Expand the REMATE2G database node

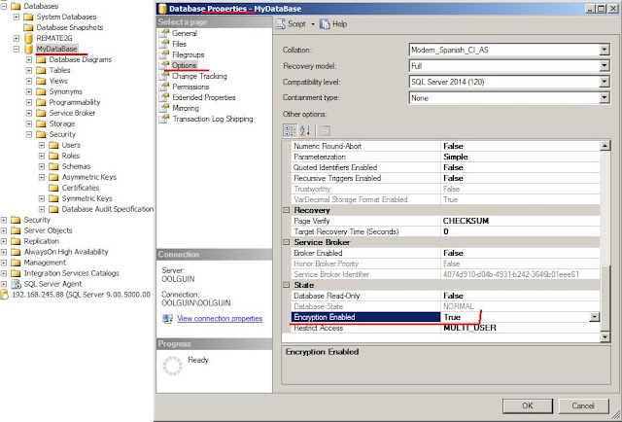pos(17,38)
